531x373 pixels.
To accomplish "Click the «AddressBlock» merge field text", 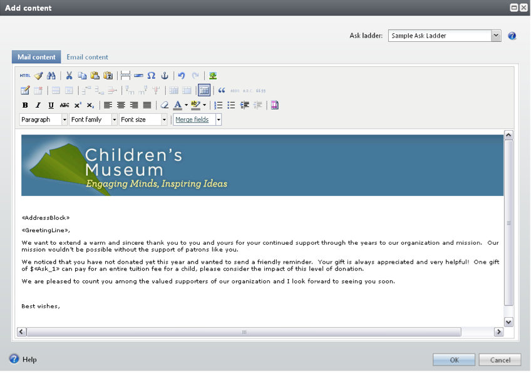I will 46,218.
